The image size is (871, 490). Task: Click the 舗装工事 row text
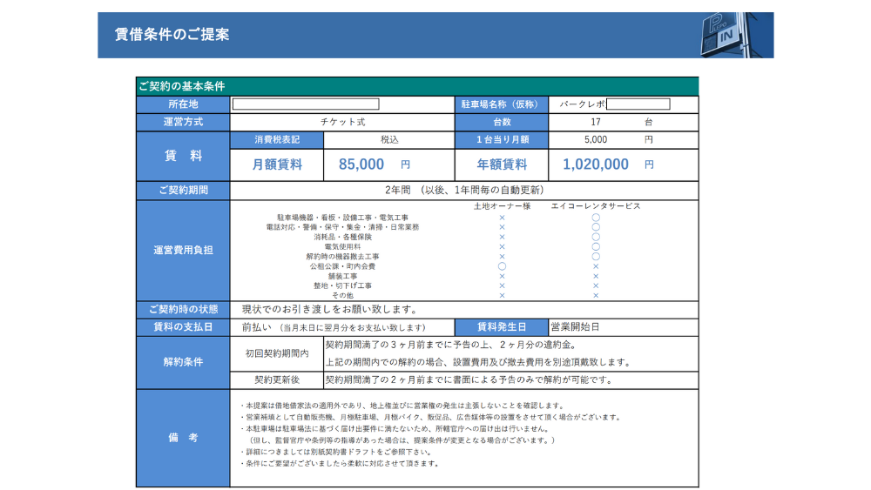point(342,276)
